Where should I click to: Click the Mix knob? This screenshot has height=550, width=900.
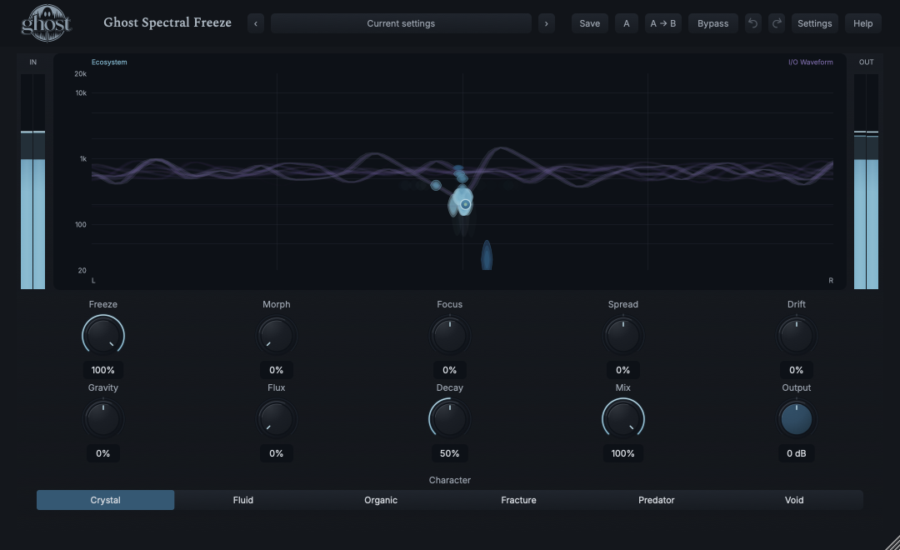(622, 419)
